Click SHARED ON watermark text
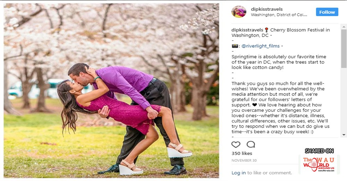Image resolution: width=347 pixels, height=181 pixels. point(319,151)
